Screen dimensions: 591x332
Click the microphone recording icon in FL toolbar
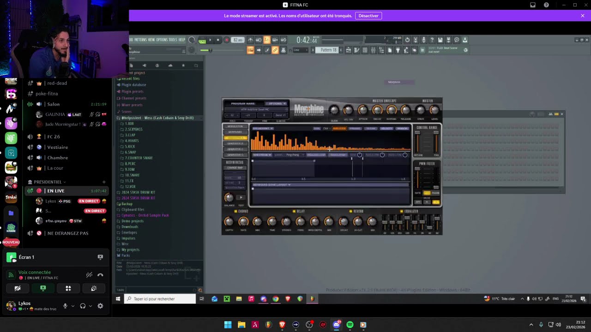423,40
